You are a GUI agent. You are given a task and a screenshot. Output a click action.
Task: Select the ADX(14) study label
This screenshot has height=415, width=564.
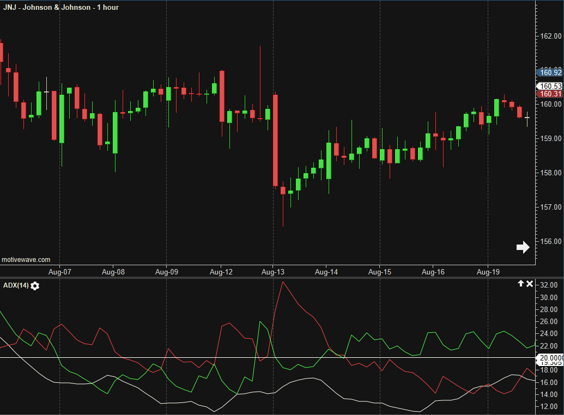click(x=16, y=286)
